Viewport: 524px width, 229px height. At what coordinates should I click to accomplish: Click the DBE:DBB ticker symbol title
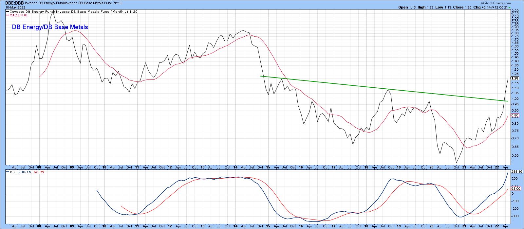[11, 3]
